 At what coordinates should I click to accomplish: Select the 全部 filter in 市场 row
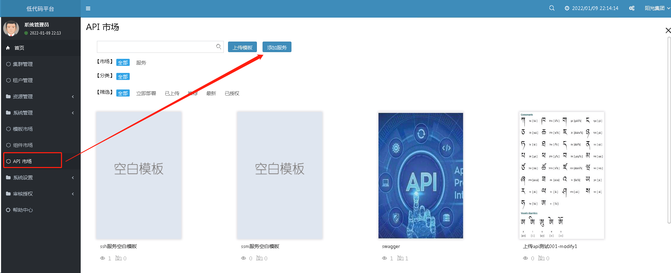(x=123, y=63)
